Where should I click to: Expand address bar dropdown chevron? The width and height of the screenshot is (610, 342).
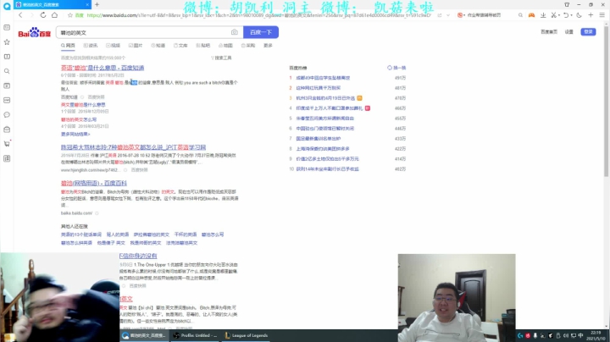(448, 15)
